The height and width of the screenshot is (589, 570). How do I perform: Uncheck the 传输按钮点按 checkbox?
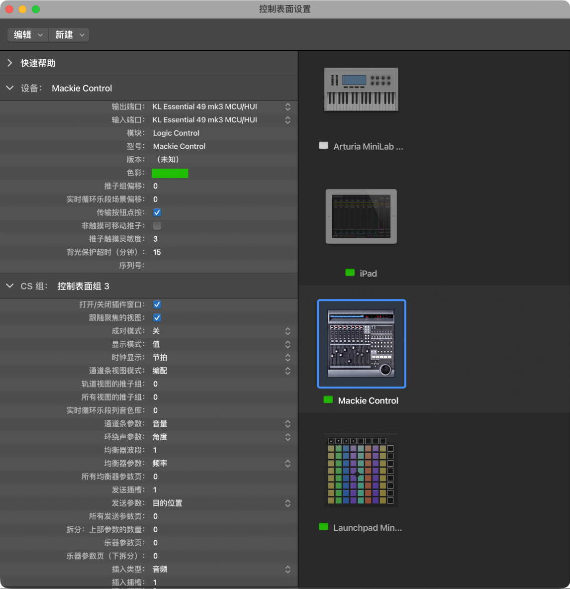[x=157, y=212]
